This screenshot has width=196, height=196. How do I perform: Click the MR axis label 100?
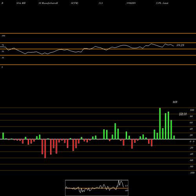(192, 110)
